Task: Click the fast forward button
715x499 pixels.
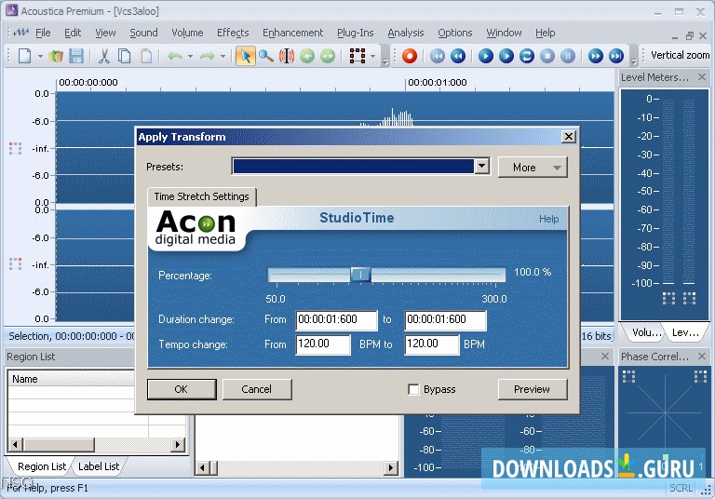Action: coord(596,56)
